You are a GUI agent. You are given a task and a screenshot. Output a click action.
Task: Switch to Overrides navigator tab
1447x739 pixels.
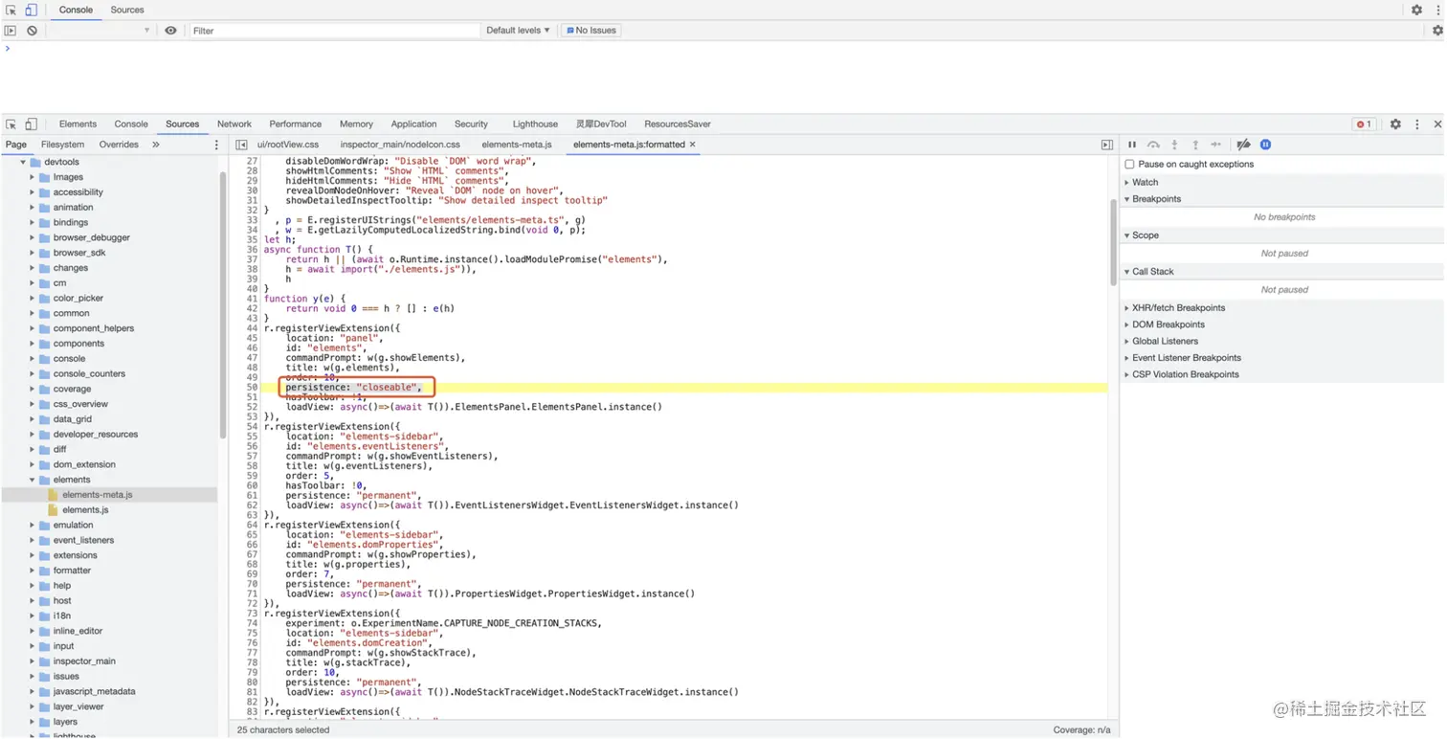pos(119,145)
